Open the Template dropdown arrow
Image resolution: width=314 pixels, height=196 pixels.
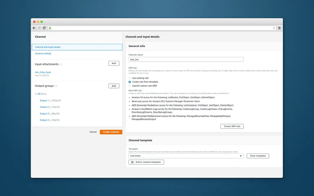[x=241, y=156]
